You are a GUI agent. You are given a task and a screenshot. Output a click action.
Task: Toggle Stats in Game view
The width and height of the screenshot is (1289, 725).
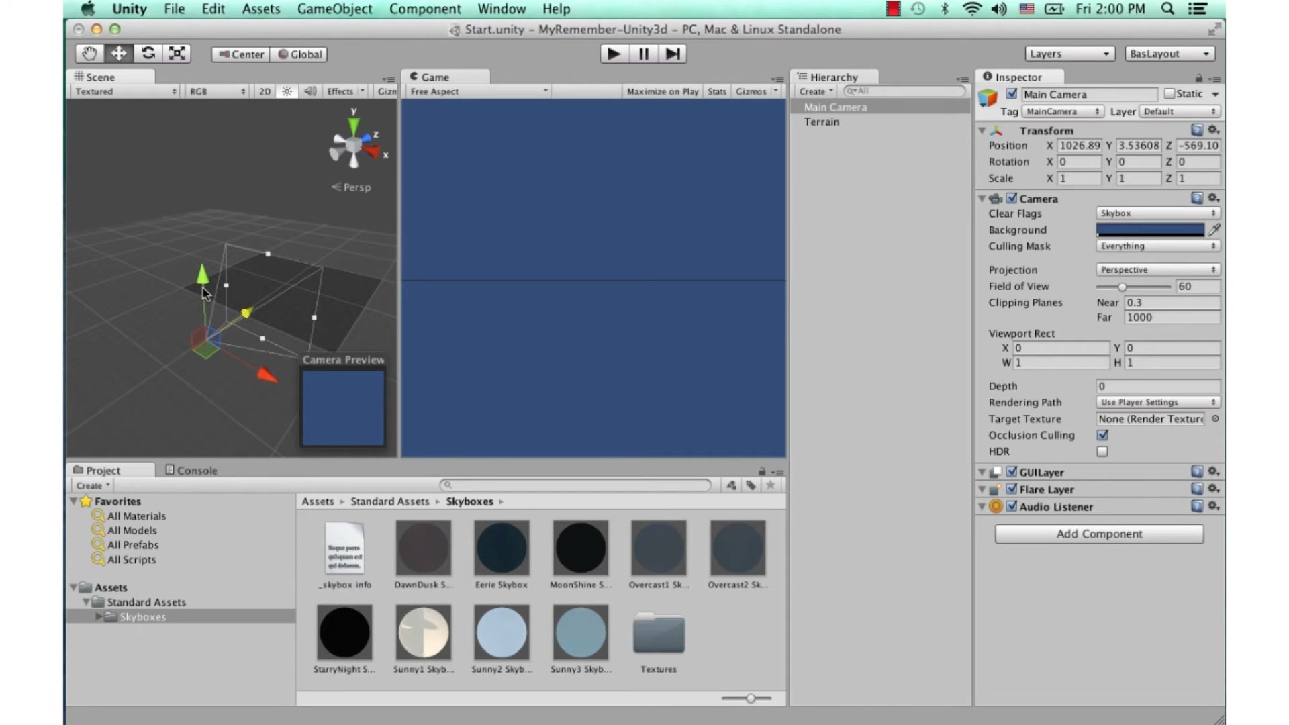click(x=717, y=91)
